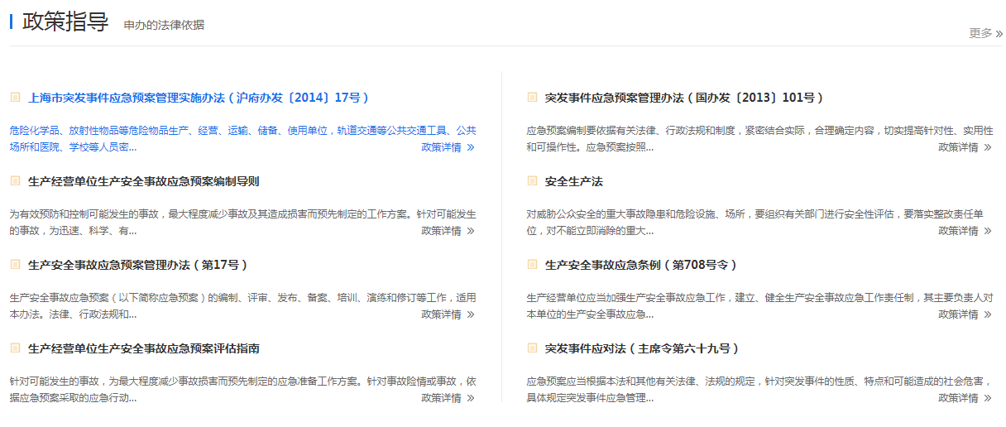Screen dimensions: 1006x427
Task: Click 政策详情 under 突发事件应急预案管理办法（国办发）
Action: coord(965,147)
